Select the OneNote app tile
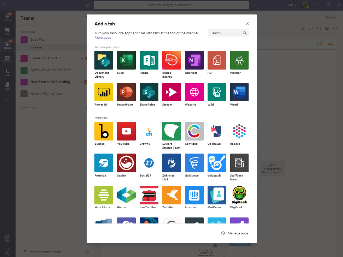Screen dimensions: 343x257 tap(194, 60)
